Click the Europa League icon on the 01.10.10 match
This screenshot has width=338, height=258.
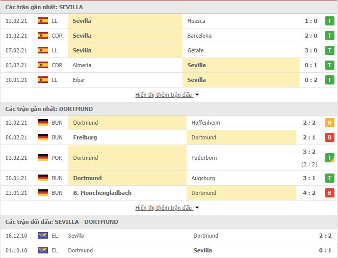tap(43, 250)
